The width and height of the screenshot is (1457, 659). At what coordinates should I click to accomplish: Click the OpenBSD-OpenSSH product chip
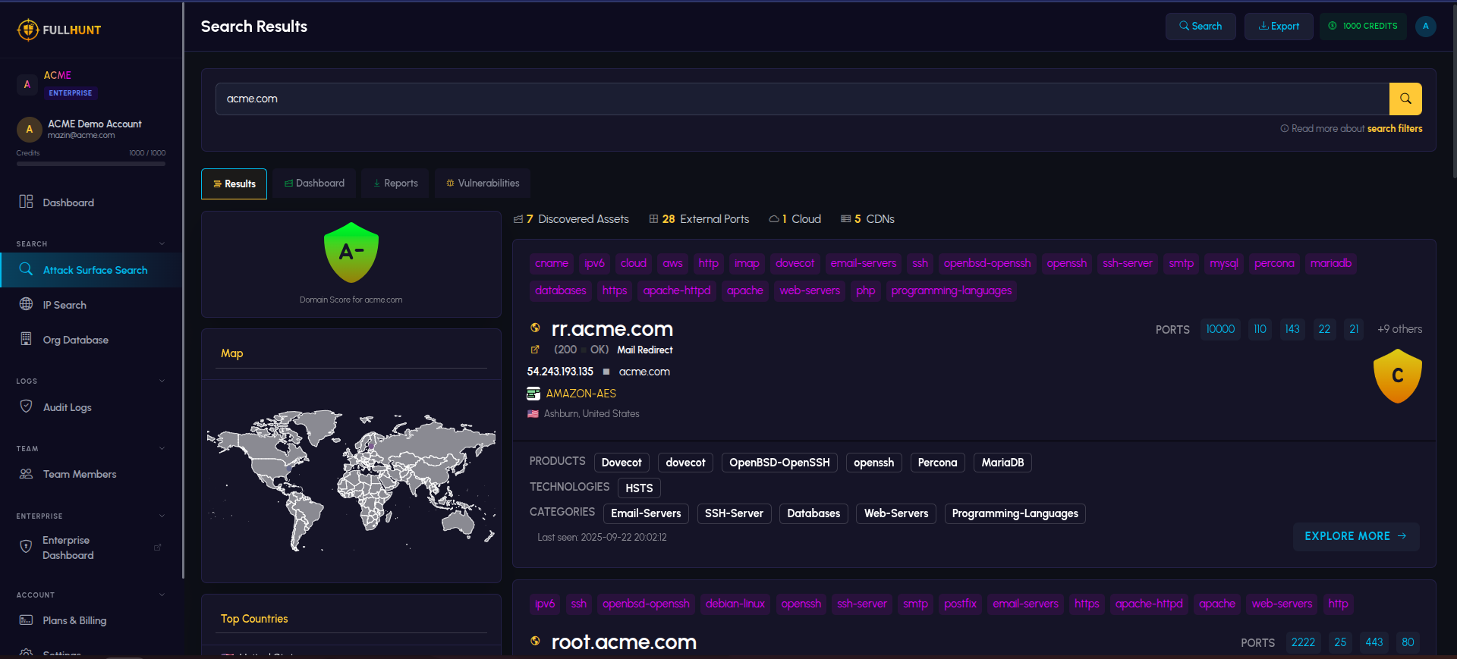tap(779, 463)
